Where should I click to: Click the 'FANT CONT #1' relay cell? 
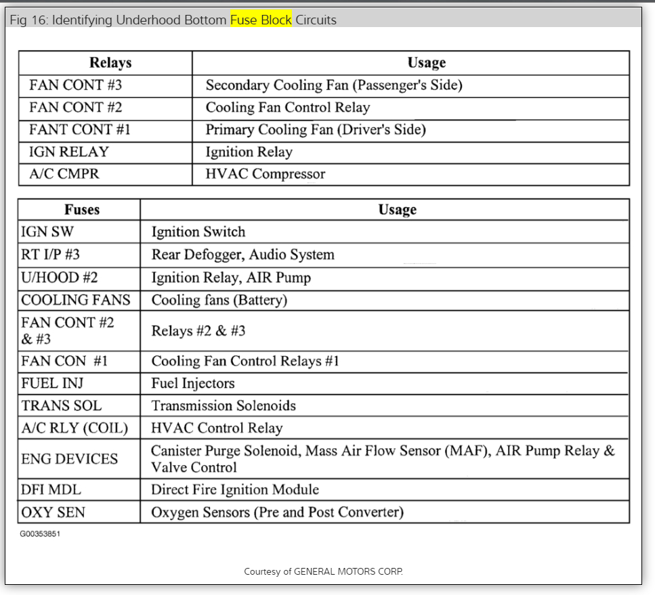click(x=105, y=131)
